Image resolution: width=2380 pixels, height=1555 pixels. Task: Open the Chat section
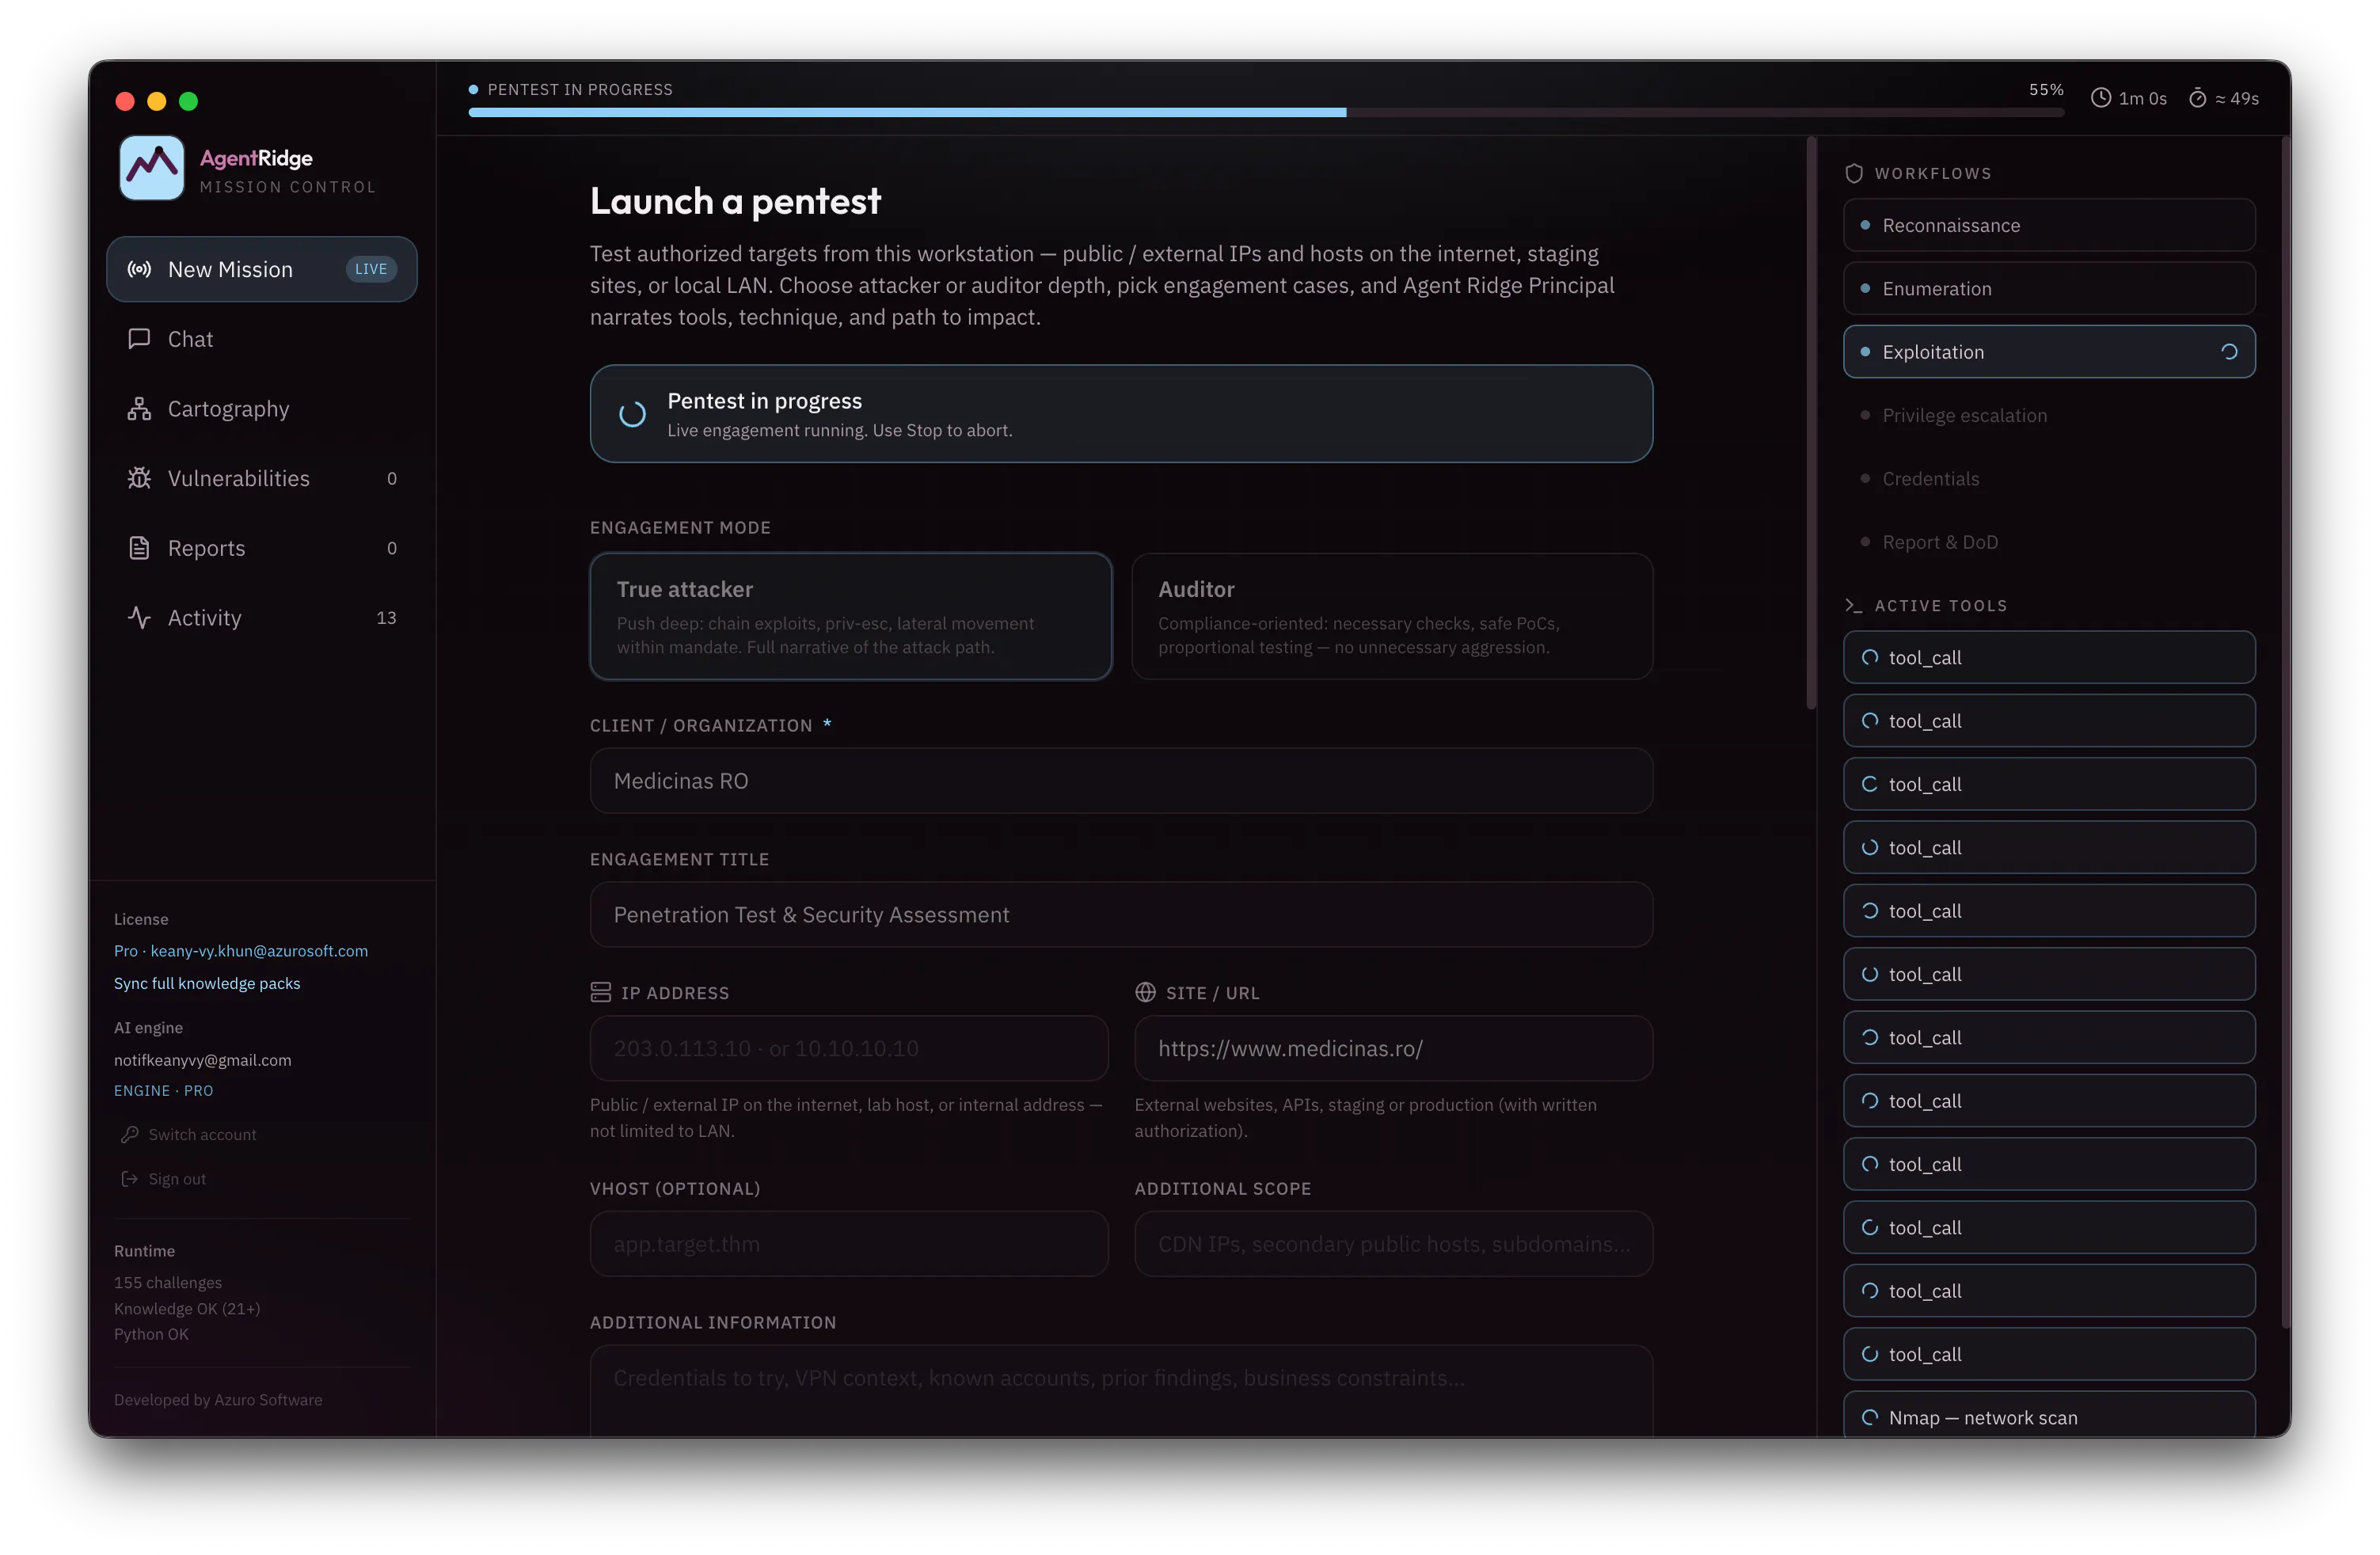pyautogui.click(x=262, y=339)
